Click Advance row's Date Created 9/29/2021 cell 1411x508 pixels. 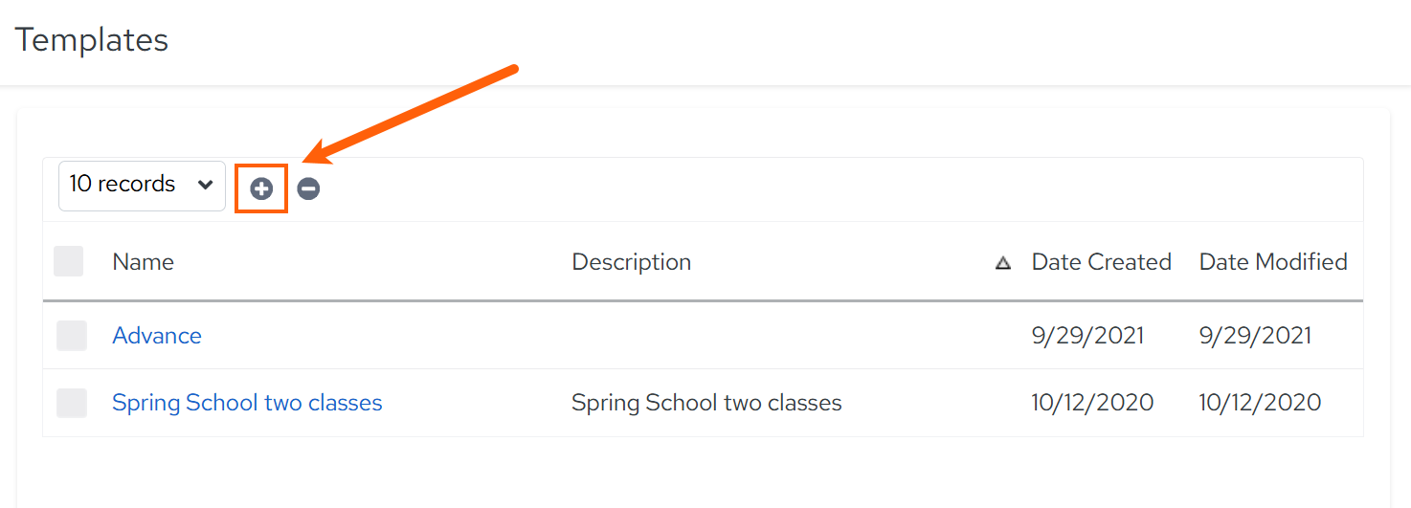coord(1087,336)
